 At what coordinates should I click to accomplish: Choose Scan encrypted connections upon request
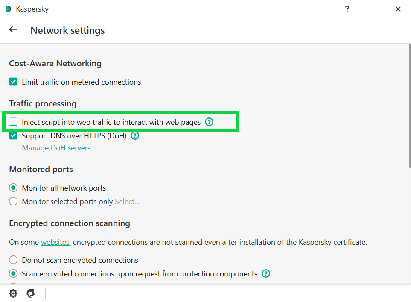pyautogui.click(x=14, y=273)
